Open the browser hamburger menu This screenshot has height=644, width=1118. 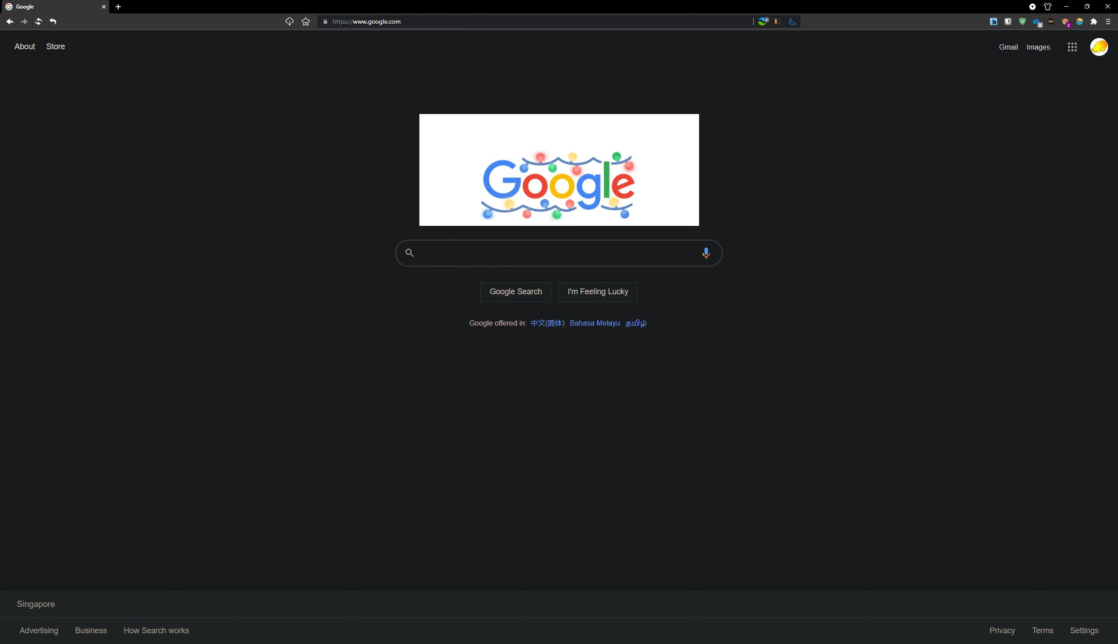[x=1108, y=21]
